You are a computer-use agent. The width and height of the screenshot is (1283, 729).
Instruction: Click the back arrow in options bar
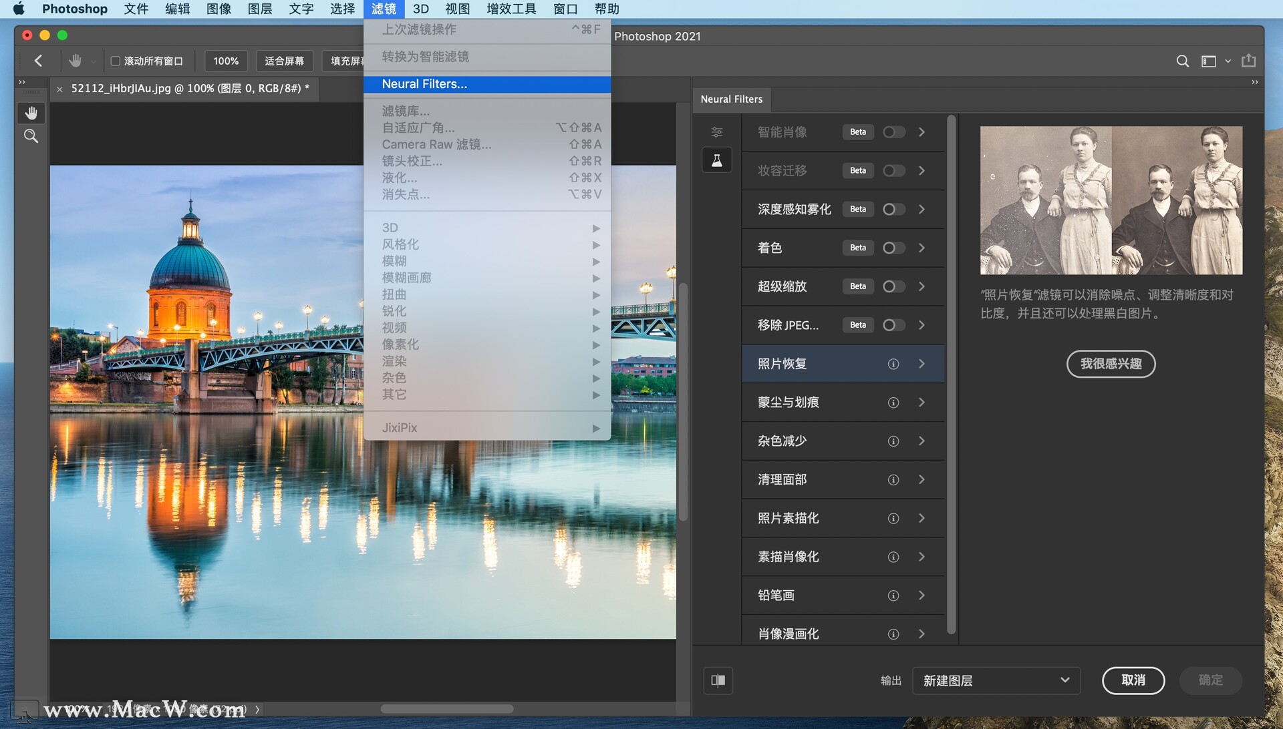[x=39, y=61]
